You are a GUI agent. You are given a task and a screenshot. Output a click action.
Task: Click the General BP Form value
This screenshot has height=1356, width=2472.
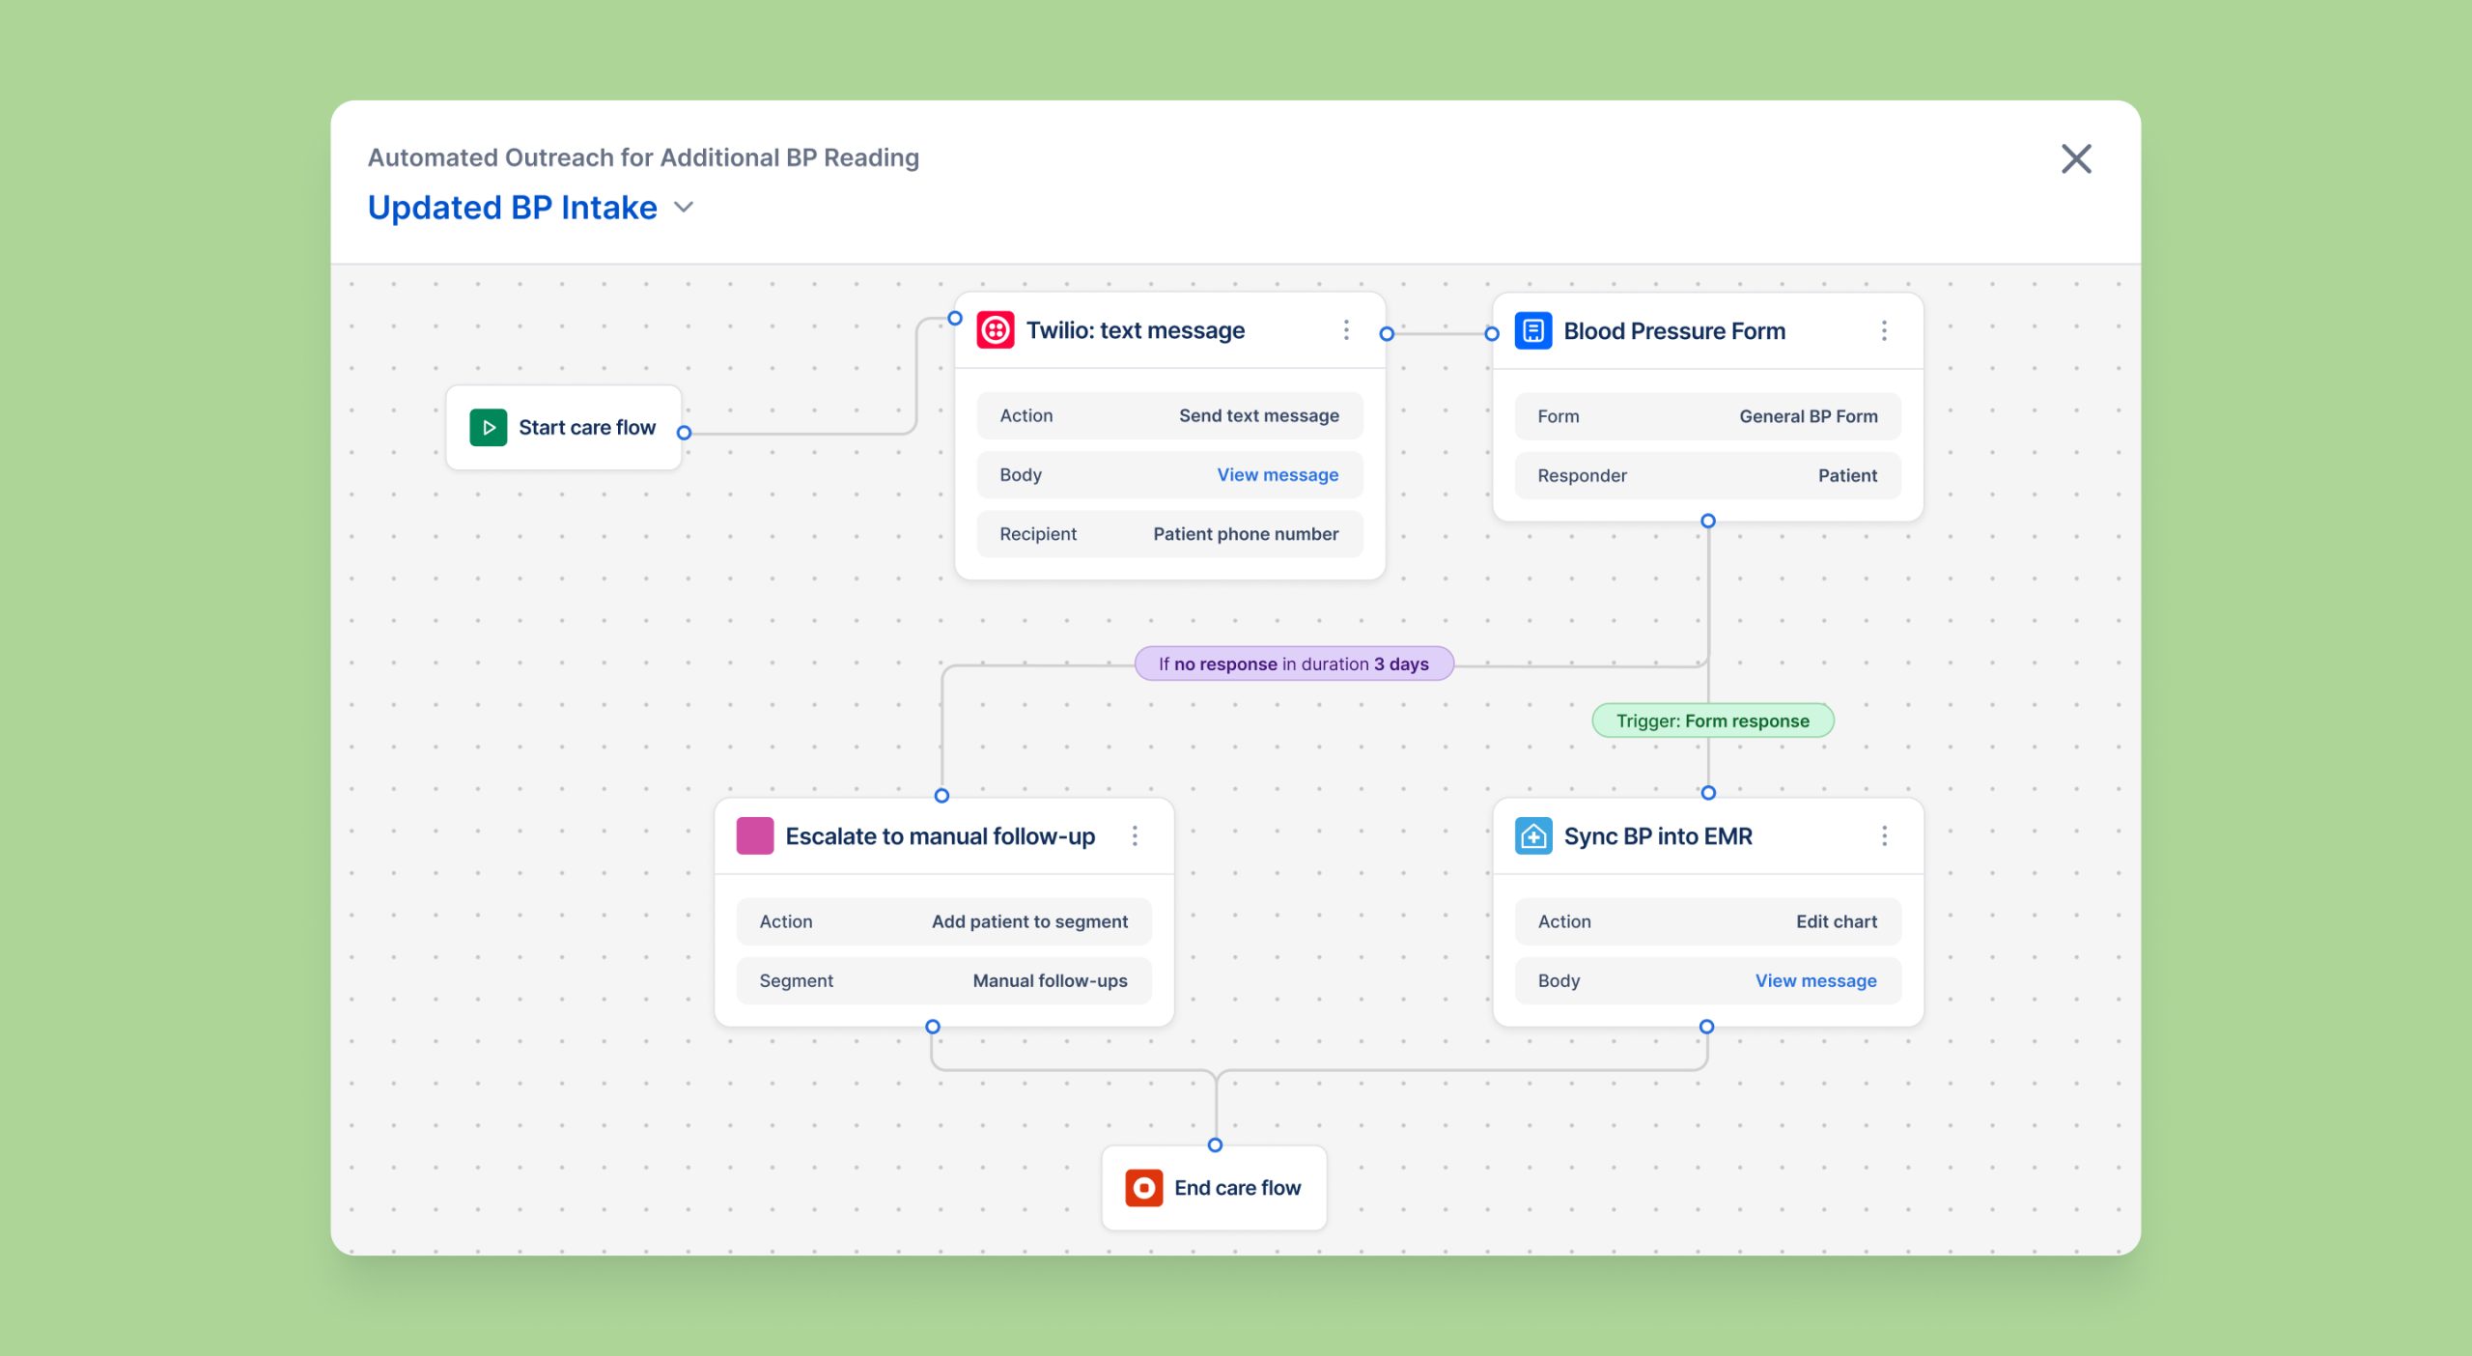click(1808, 417)
